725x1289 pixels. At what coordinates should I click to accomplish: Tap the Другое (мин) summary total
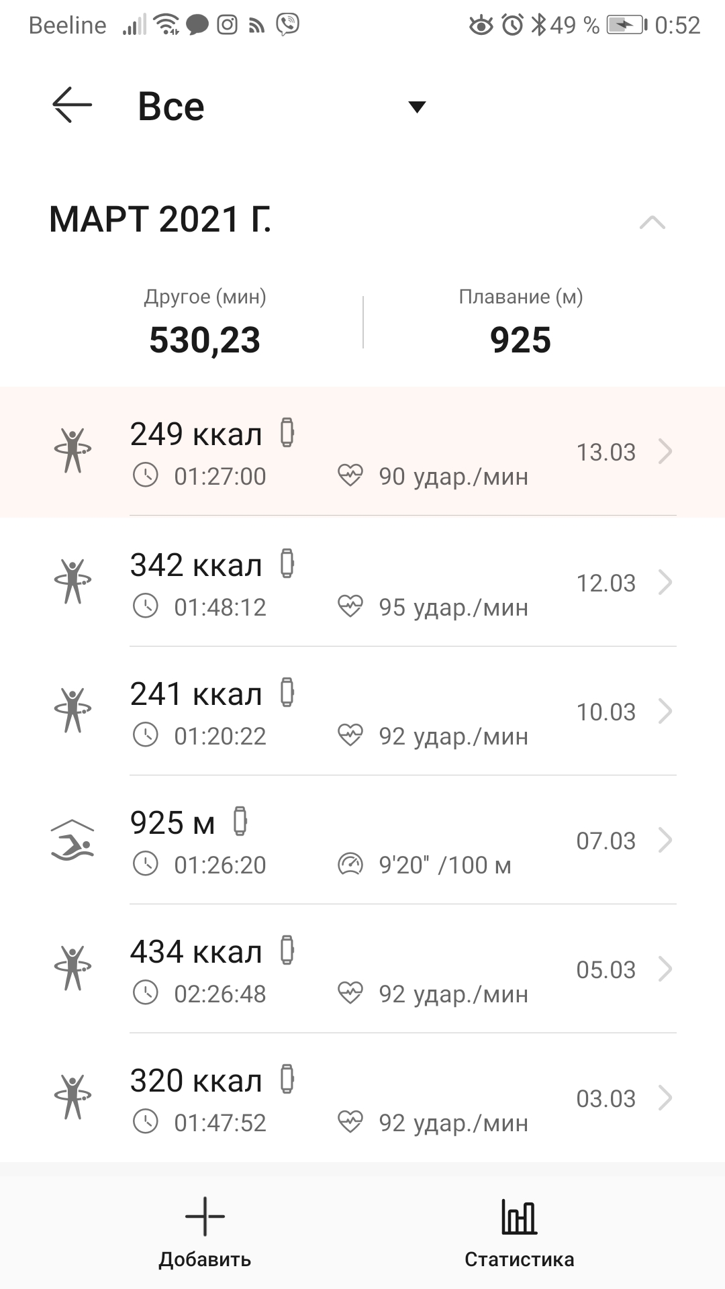(205, 340)
